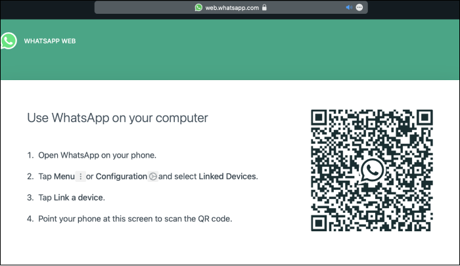This screenshot has height=266, width=460.
Task: Click the WhatsApp logo in the green header
Action: 9,41
